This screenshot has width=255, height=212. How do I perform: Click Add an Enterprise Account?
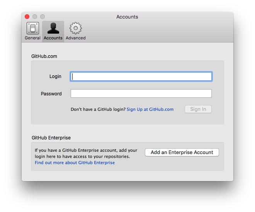click(182, 153)
